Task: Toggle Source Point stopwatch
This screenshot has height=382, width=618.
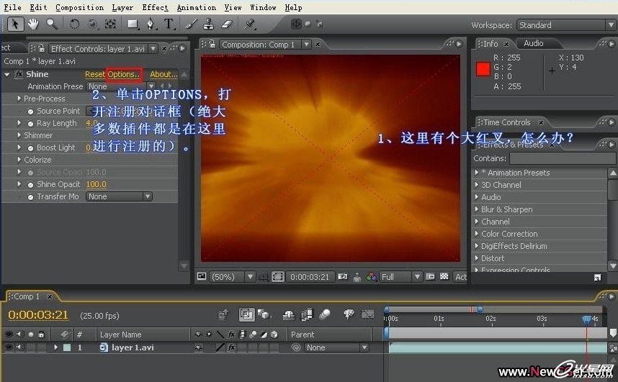Action: 30,112
